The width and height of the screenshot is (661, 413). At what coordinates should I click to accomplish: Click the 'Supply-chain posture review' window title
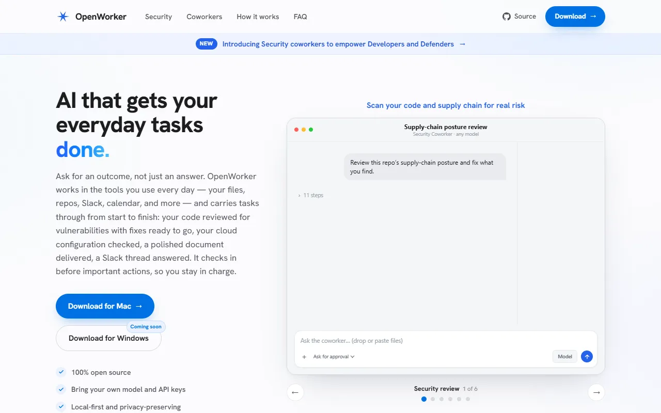[x=446, y=126]
